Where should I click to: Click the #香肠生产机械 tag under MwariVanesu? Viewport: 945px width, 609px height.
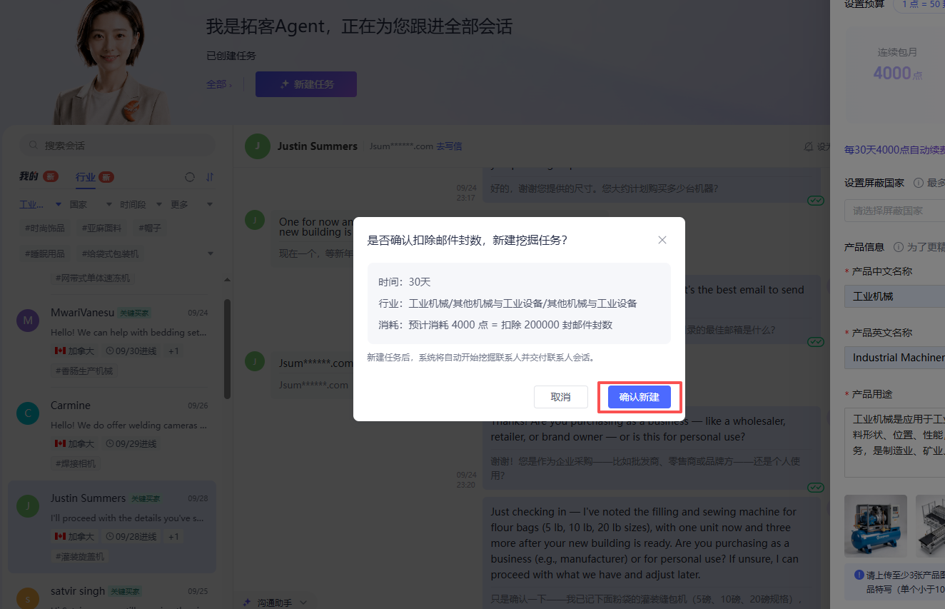(84, 371)
